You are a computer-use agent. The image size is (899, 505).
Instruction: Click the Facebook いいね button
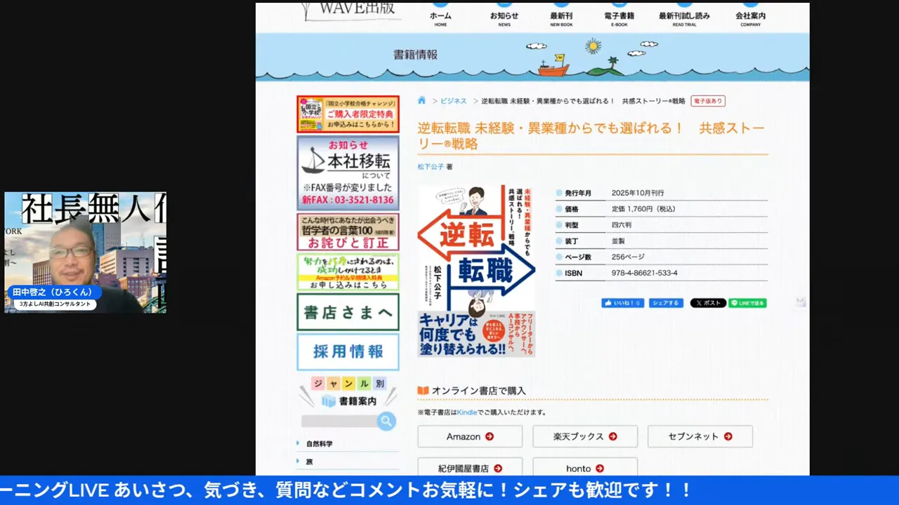(x=622, y=303)
